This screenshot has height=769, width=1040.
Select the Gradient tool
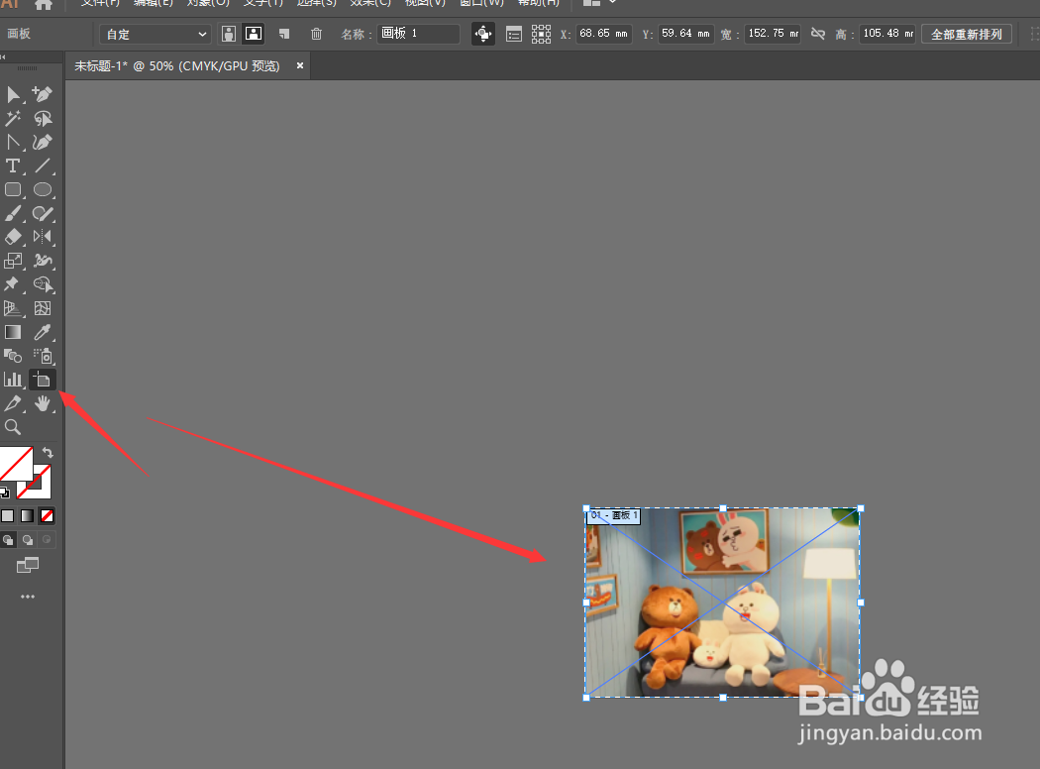tap(13, 332)
